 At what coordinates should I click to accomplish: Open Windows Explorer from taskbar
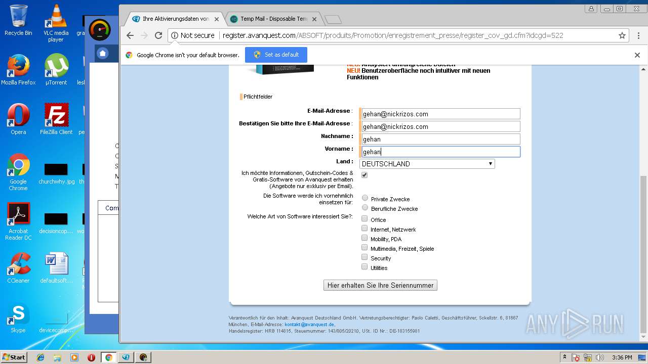click(57, 357)
